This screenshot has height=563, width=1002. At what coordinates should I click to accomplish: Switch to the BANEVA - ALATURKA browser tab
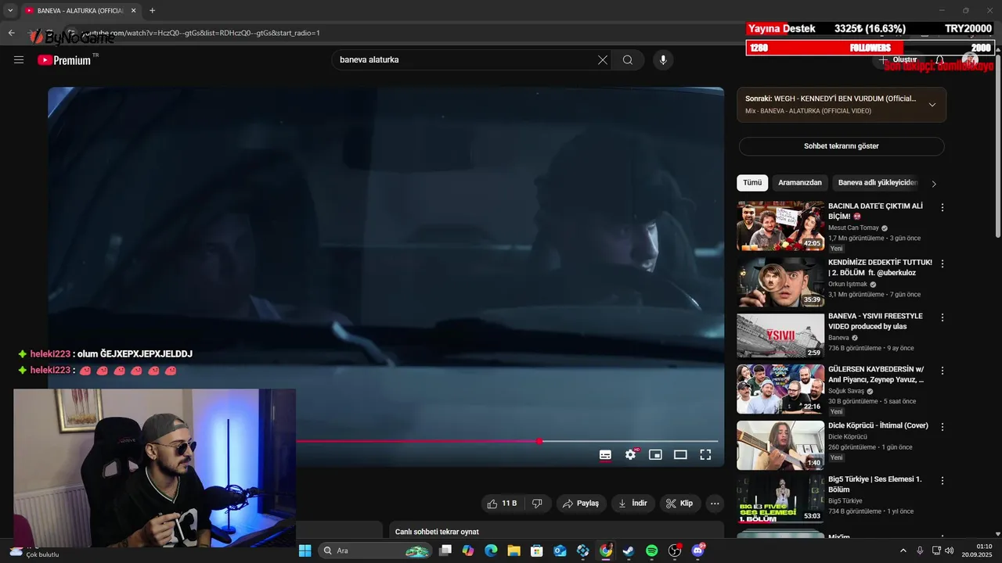point(80,10)
